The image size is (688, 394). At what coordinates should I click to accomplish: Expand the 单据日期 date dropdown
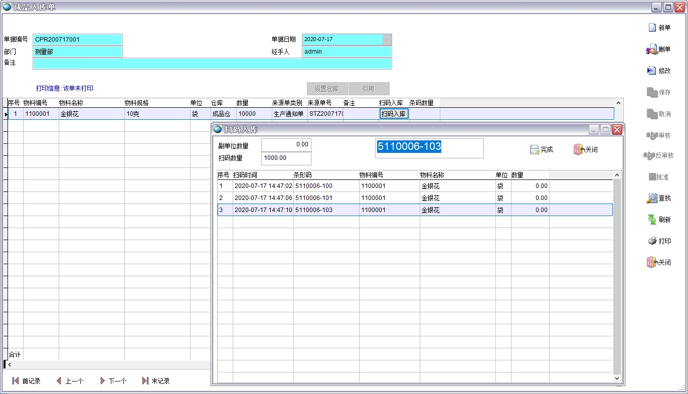387,39
